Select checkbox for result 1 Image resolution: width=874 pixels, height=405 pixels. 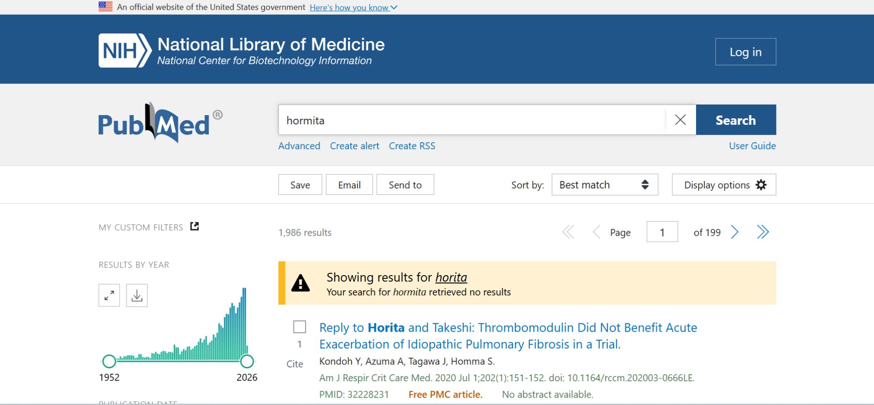click(x=299, y=327)
